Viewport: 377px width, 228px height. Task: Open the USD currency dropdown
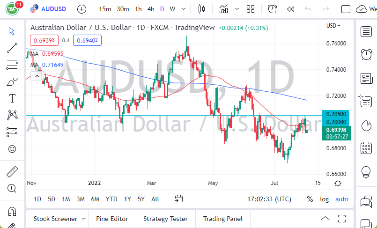[x=333, y=26]
